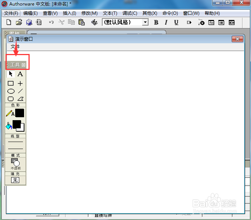Toggle Underline text formatting
The height and width of the screenshot is (220, 251).
(x=176, y=23)
